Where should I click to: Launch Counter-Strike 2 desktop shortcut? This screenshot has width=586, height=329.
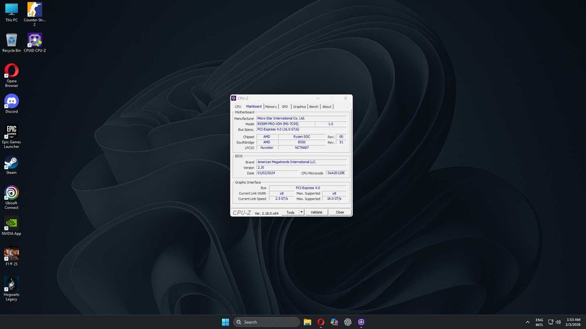pyautogui.click(x=35, y=14)
